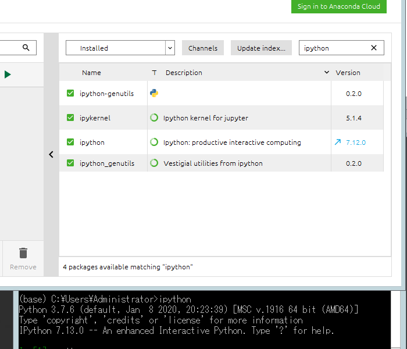
Task: Click the dropdown arrow beside Installed
Action: tap(170, 48)
